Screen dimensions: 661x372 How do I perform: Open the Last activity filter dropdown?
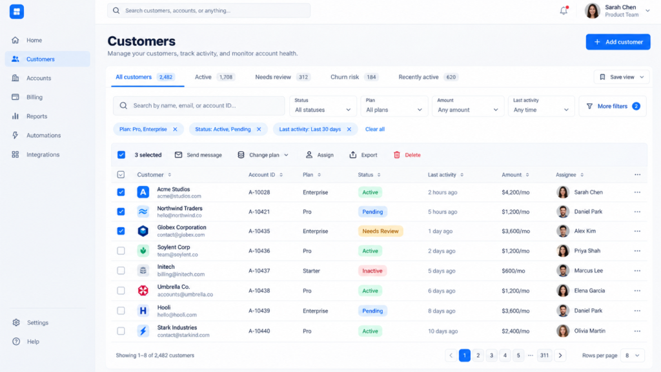[x=542, y=106]
